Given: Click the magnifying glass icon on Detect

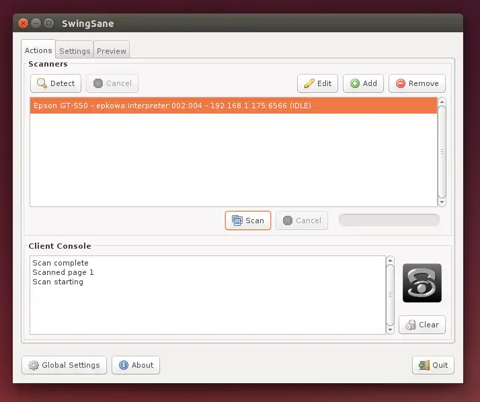Looking at the screenshot, I should (x=42, y=83).
